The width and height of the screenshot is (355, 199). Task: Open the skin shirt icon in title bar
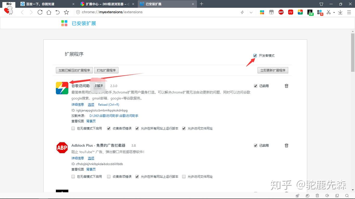point(321,4)
